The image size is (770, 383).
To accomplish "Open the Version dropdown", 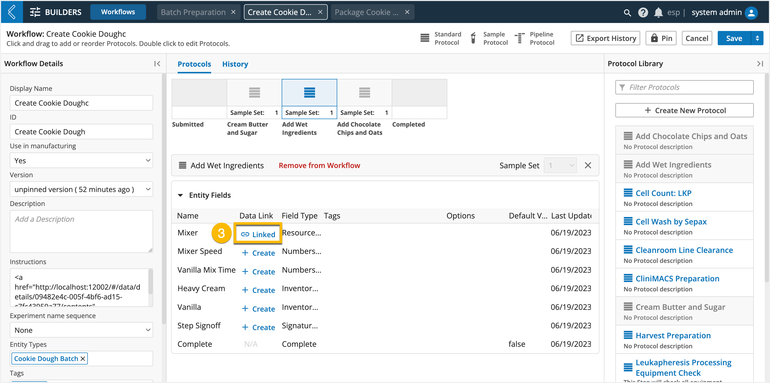I will pyautogui.click(x=81, y=189).
